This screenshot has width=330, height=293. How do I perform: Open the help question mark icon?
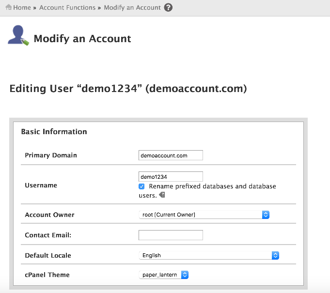[x=168, y=8]
